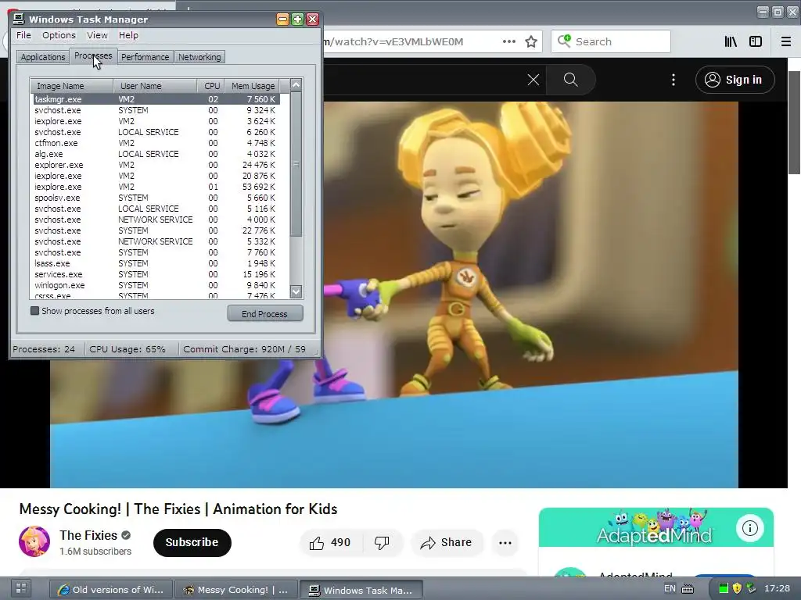Open The Fixies channel name link

[x=88, y=535]
